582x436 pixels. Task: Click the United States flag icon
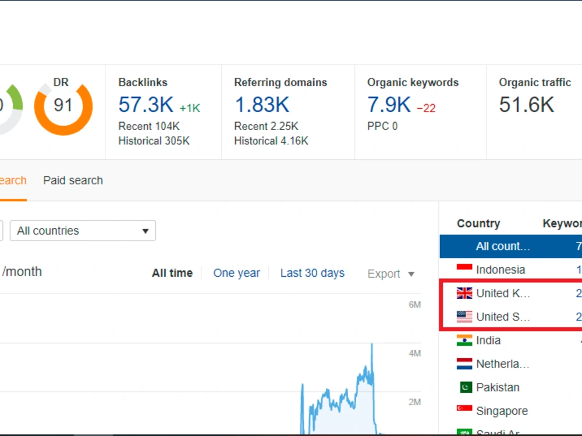point(464,317)
